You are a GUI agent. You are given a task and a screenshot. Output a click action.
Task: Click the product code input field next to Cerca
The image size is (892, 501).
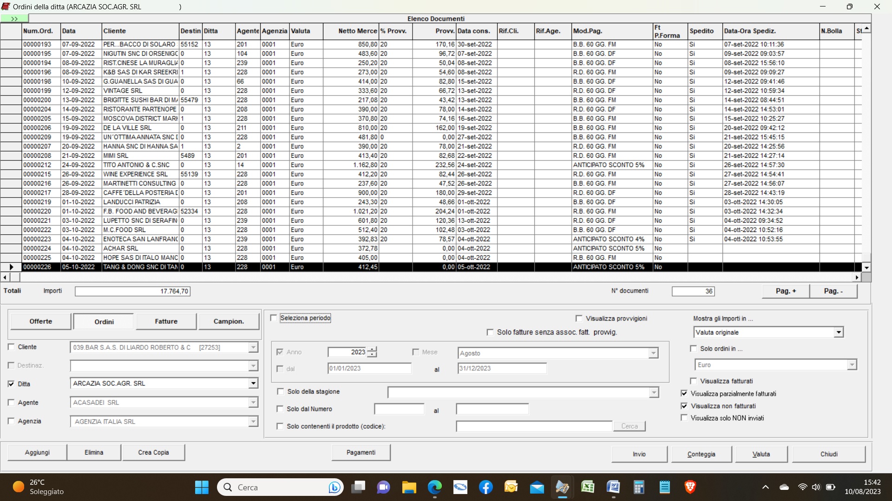[x=534, y=426]
